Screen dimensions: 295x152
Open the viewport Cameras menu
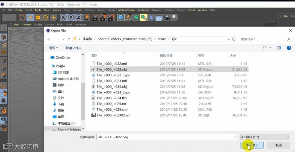[26, 25]
